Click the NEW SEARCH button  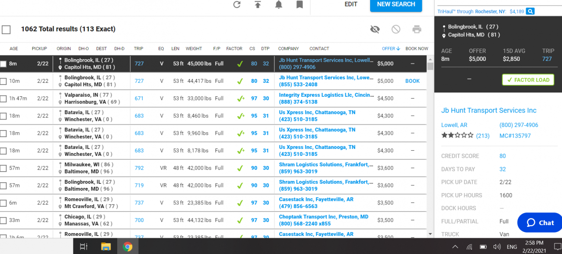396,4
